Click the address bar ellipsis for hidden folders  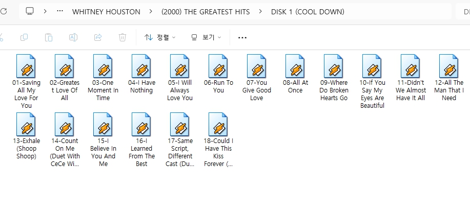click(x=61, y=11)
